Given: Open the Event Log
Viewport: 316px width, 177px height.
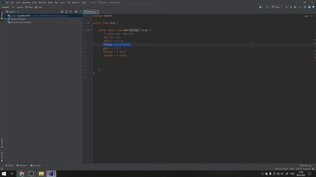Looking at the screenshot, I should point(305,165).
